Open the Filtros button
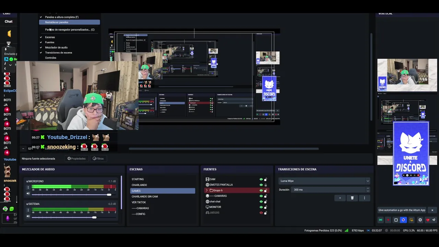Viewport: 439px width, 247px height. (x=98, y=158)
